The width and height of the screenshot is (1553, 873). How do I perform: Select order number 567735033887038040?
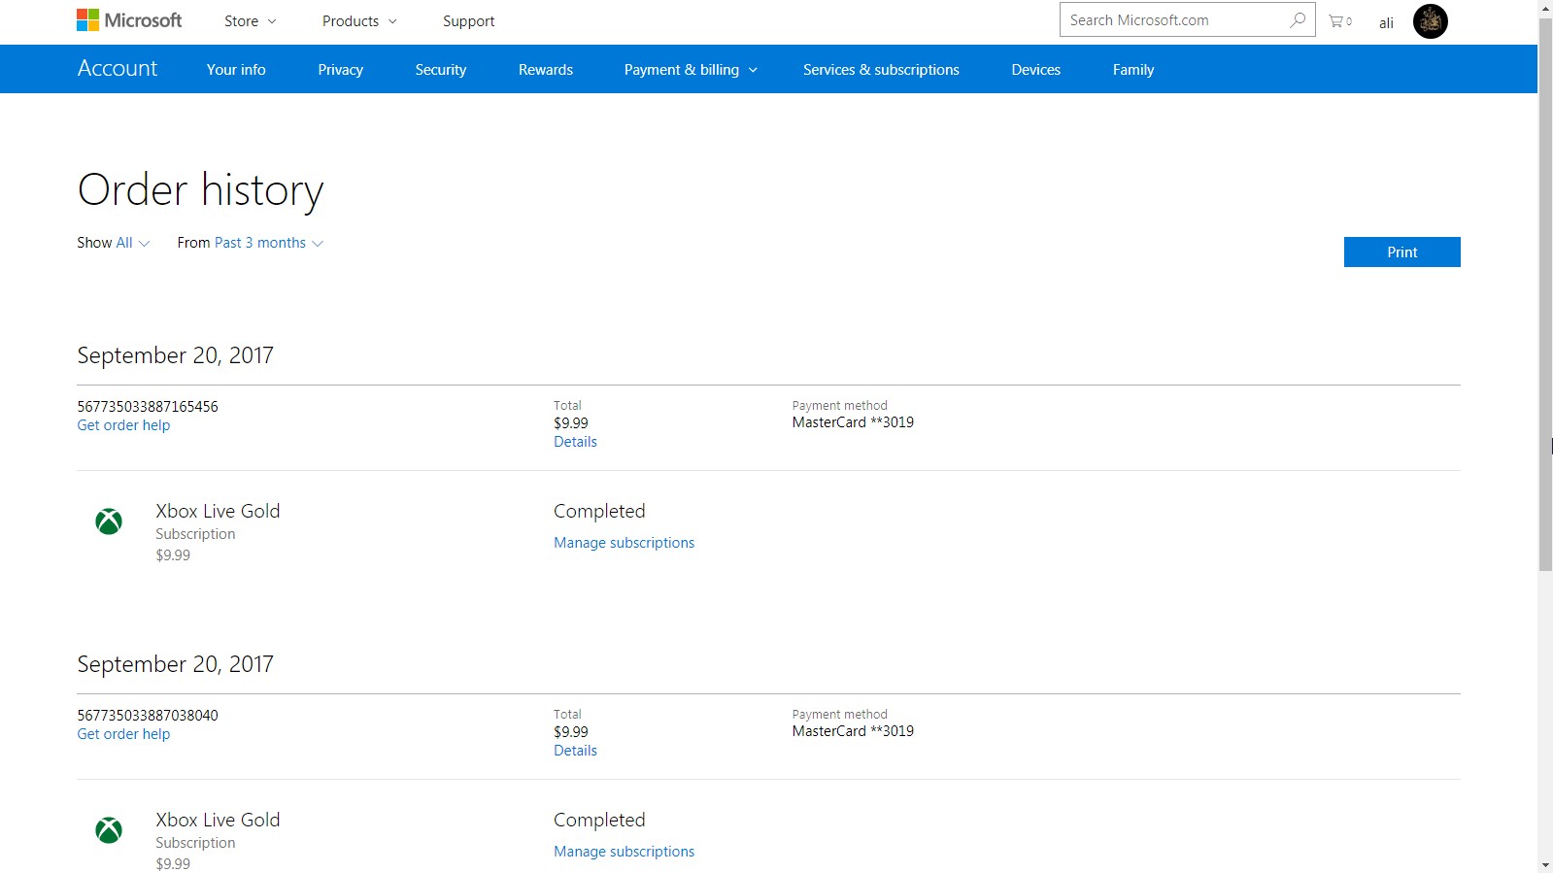[148, 716]
